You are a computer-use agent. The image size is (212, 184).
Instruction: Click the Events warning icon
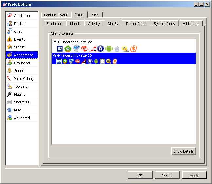coord(9,39)
